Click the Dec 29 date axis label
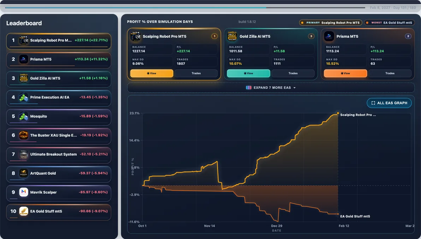The width and height of the screenshot is (421, 239). [x=277, y=226]
